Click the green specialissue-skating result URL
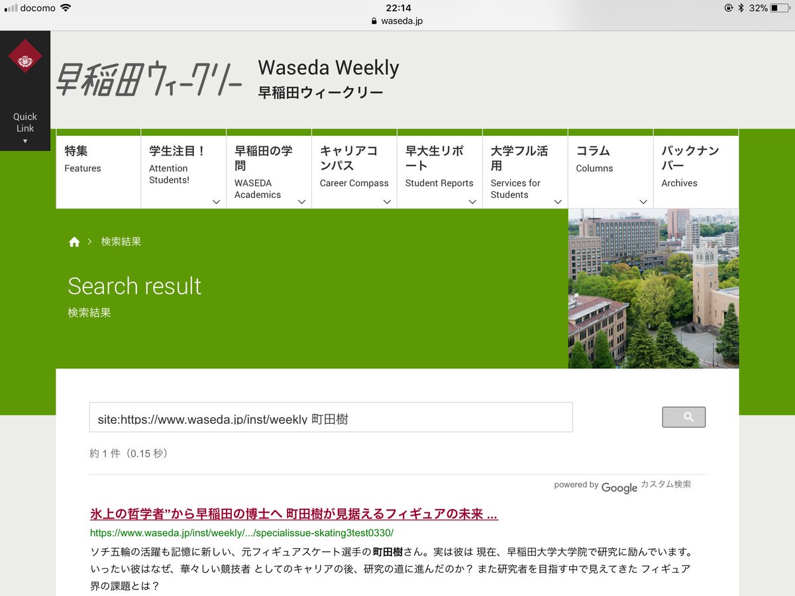 click(242, 532)
